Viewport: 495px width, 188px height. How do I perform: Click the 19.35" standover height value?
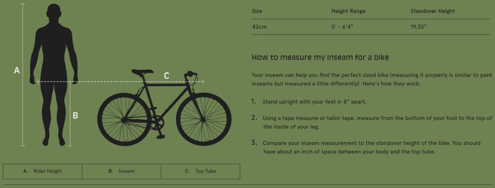pos(418,27)
